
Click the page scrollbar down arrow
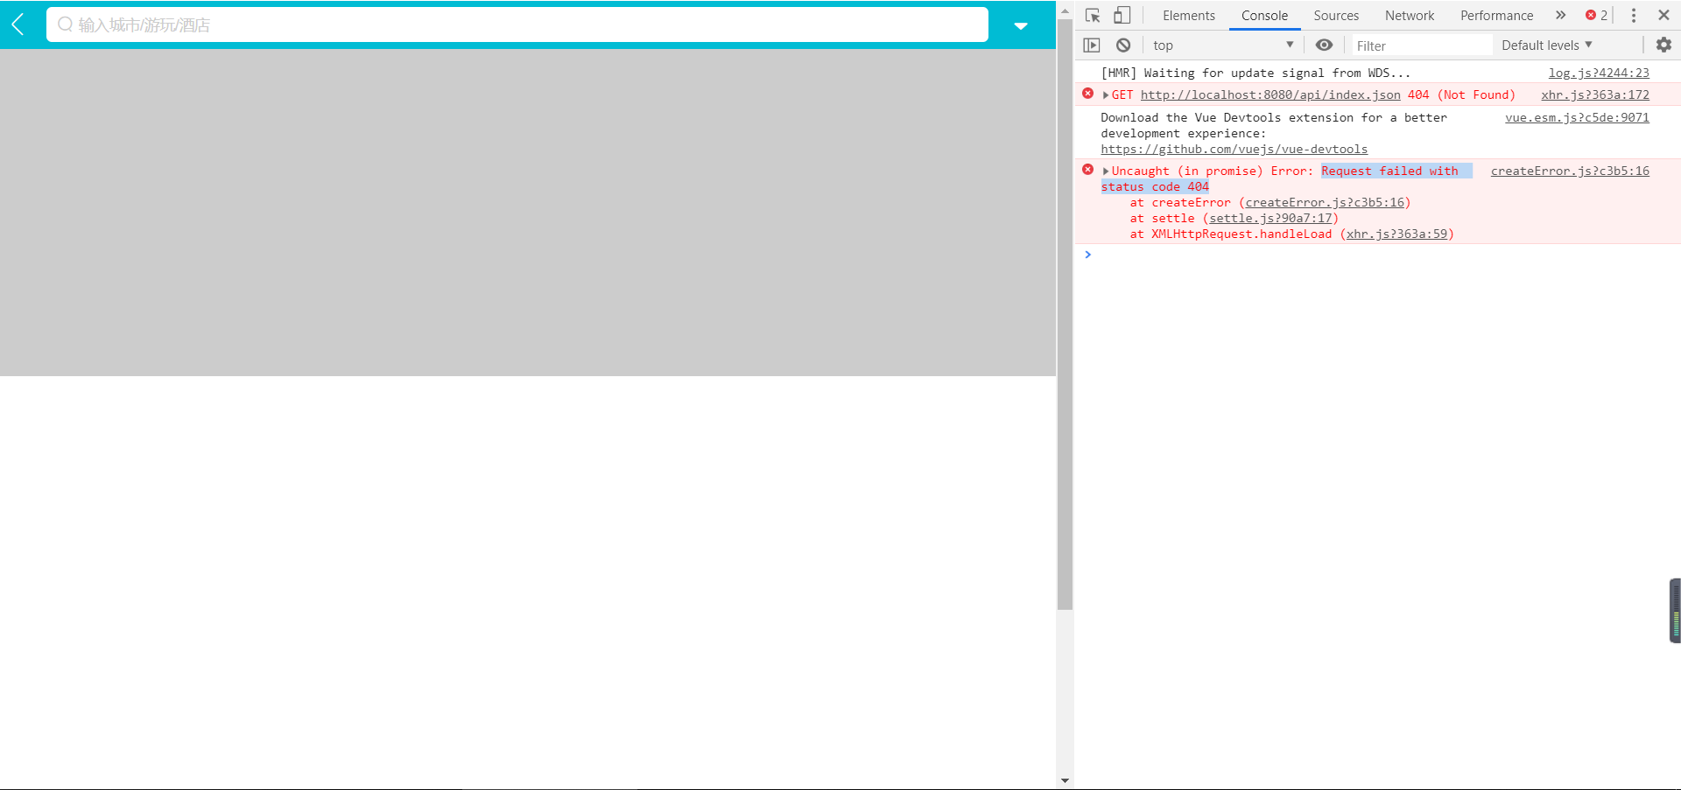click(x=1065, y=780)
